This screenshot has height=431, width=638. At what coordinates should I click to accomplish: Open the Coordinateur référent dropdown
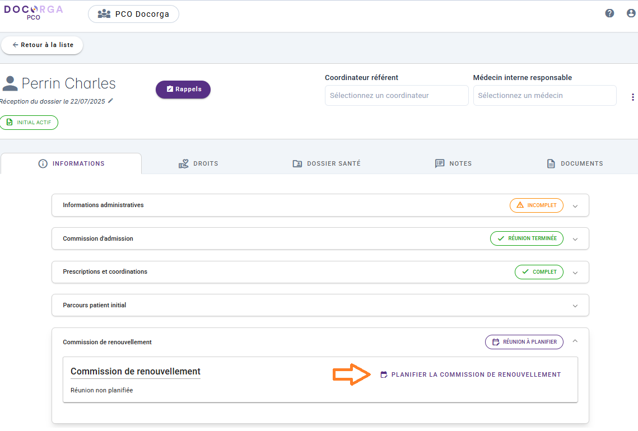(x=396, y=96)
